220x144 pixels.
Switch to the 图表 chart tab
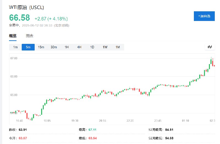(30, 36)
